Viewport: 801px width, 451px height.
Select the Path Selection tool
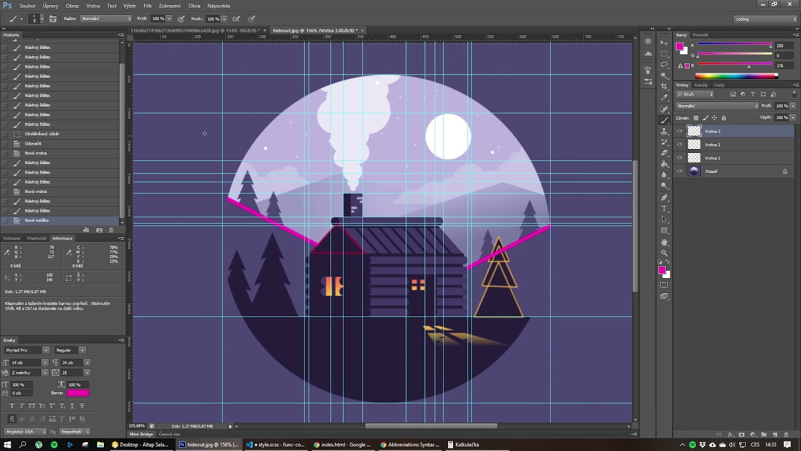click(x=664, y=220)
